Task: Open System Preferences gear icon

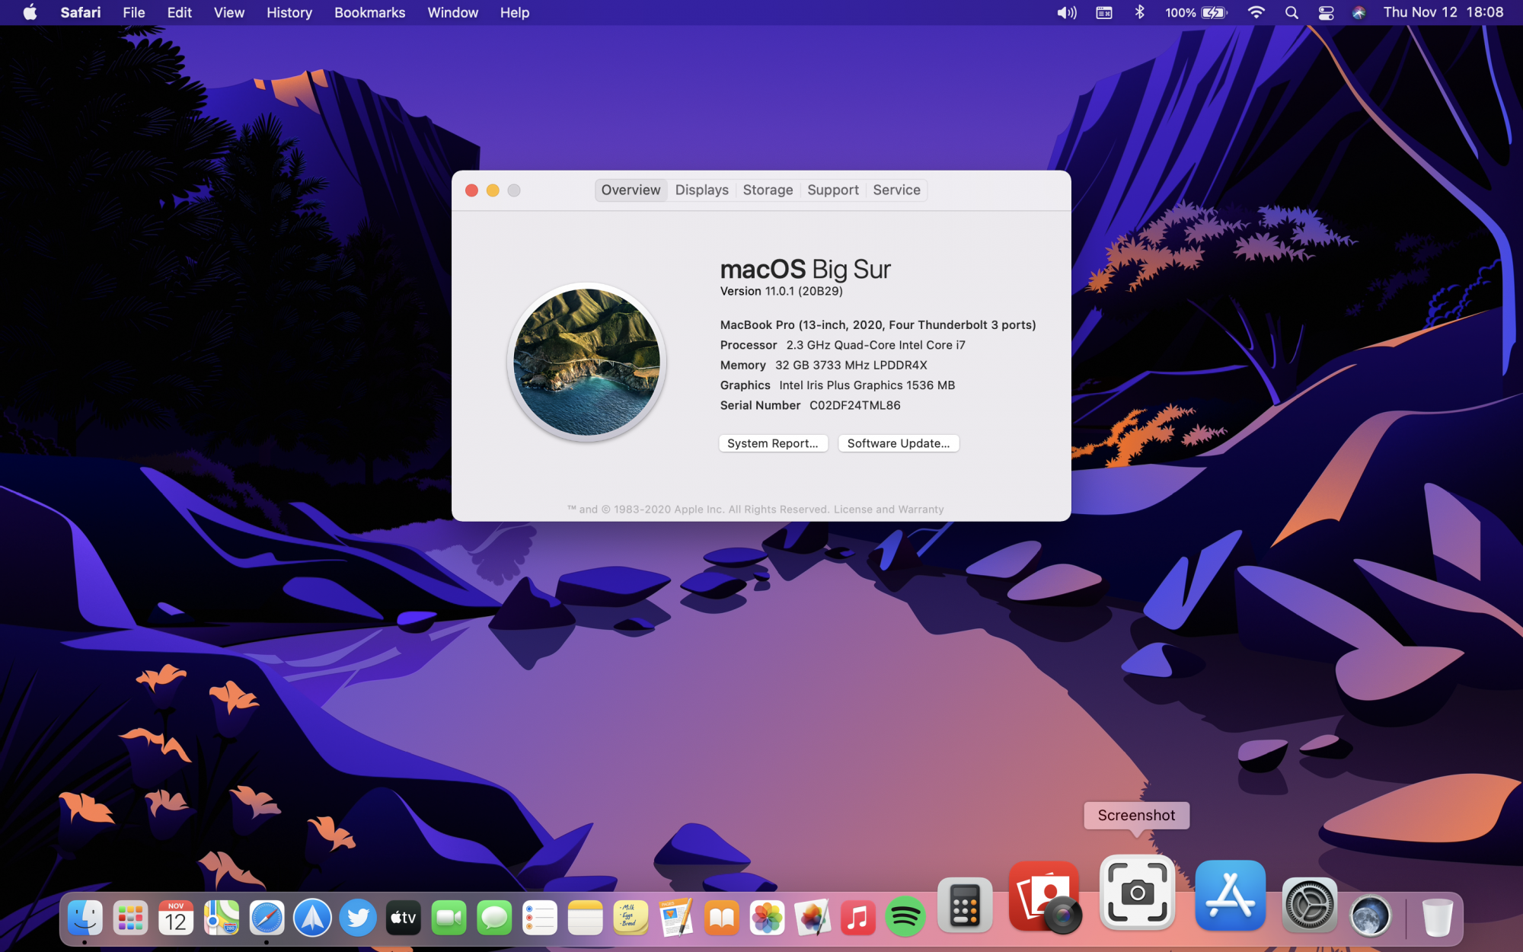Action: coord(1309,906)
